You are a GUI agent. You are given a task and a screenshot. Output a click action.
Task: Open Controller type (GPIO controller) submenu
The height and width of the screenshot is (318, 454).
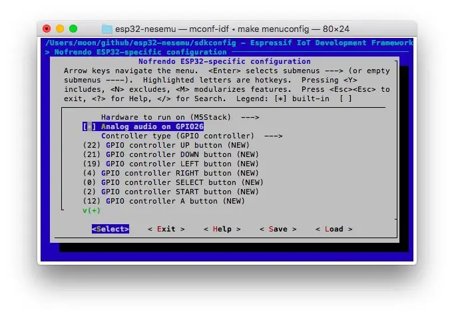point(192,136)
